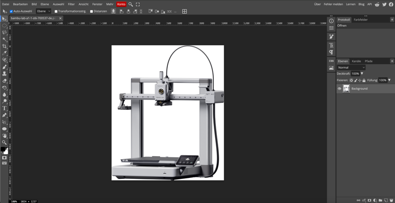Expand the Normal blend mode dropdown
Image resolution: width=395 pixels, height=203 pixels.
351,67
